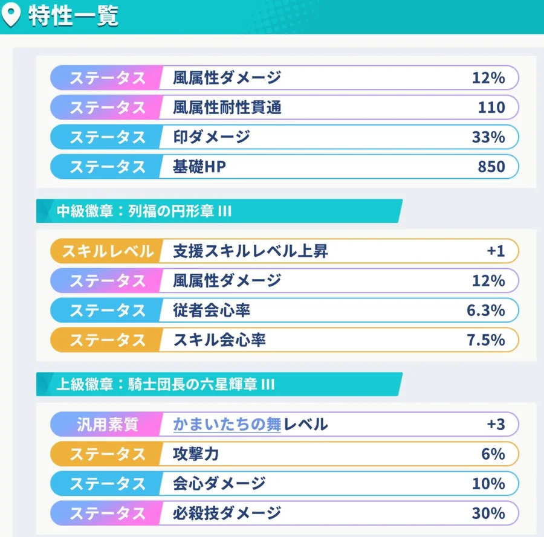The width and height of the screenshot is (544, 537).
Task: Open the かまいたちの舞 skill link
Action: 227,424
